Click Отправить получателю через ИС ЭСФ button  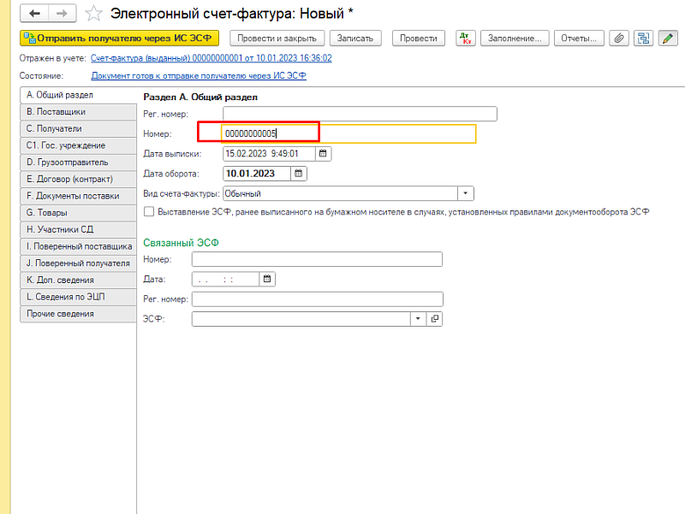pos(120,38)
